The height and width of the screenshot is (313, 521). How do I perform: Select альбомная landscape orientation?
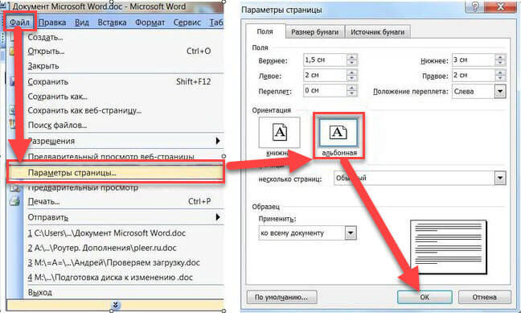coord(338,133)
